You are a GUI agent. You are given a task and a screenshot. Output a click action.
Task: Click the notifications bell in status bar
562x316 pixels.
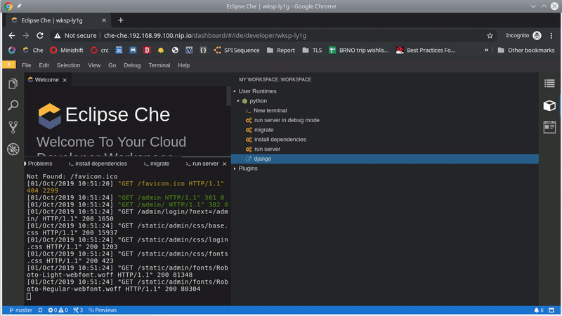click(539, 310)
